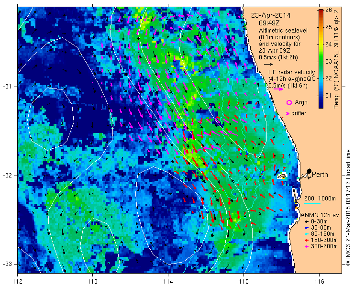Click the black altimetric velocity scale arrow
354x287 pixels.
268,65
